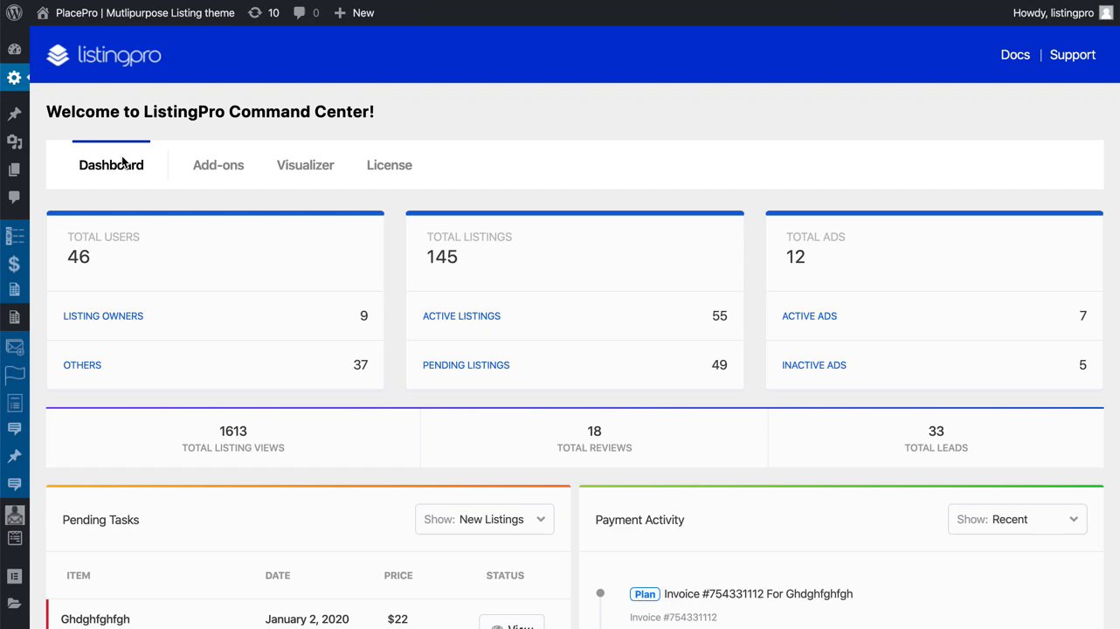
Task: Click the flag icon in sidebar
Action: click(15, 375)
